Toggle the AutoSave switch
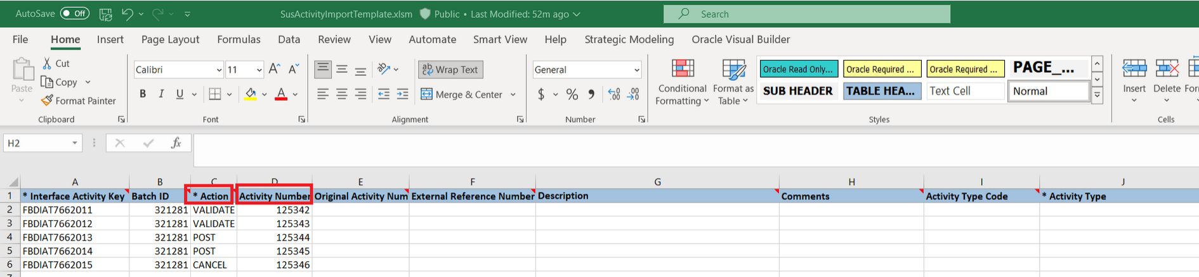This screenshot has height=277, width=1199. tap(75, 13)
